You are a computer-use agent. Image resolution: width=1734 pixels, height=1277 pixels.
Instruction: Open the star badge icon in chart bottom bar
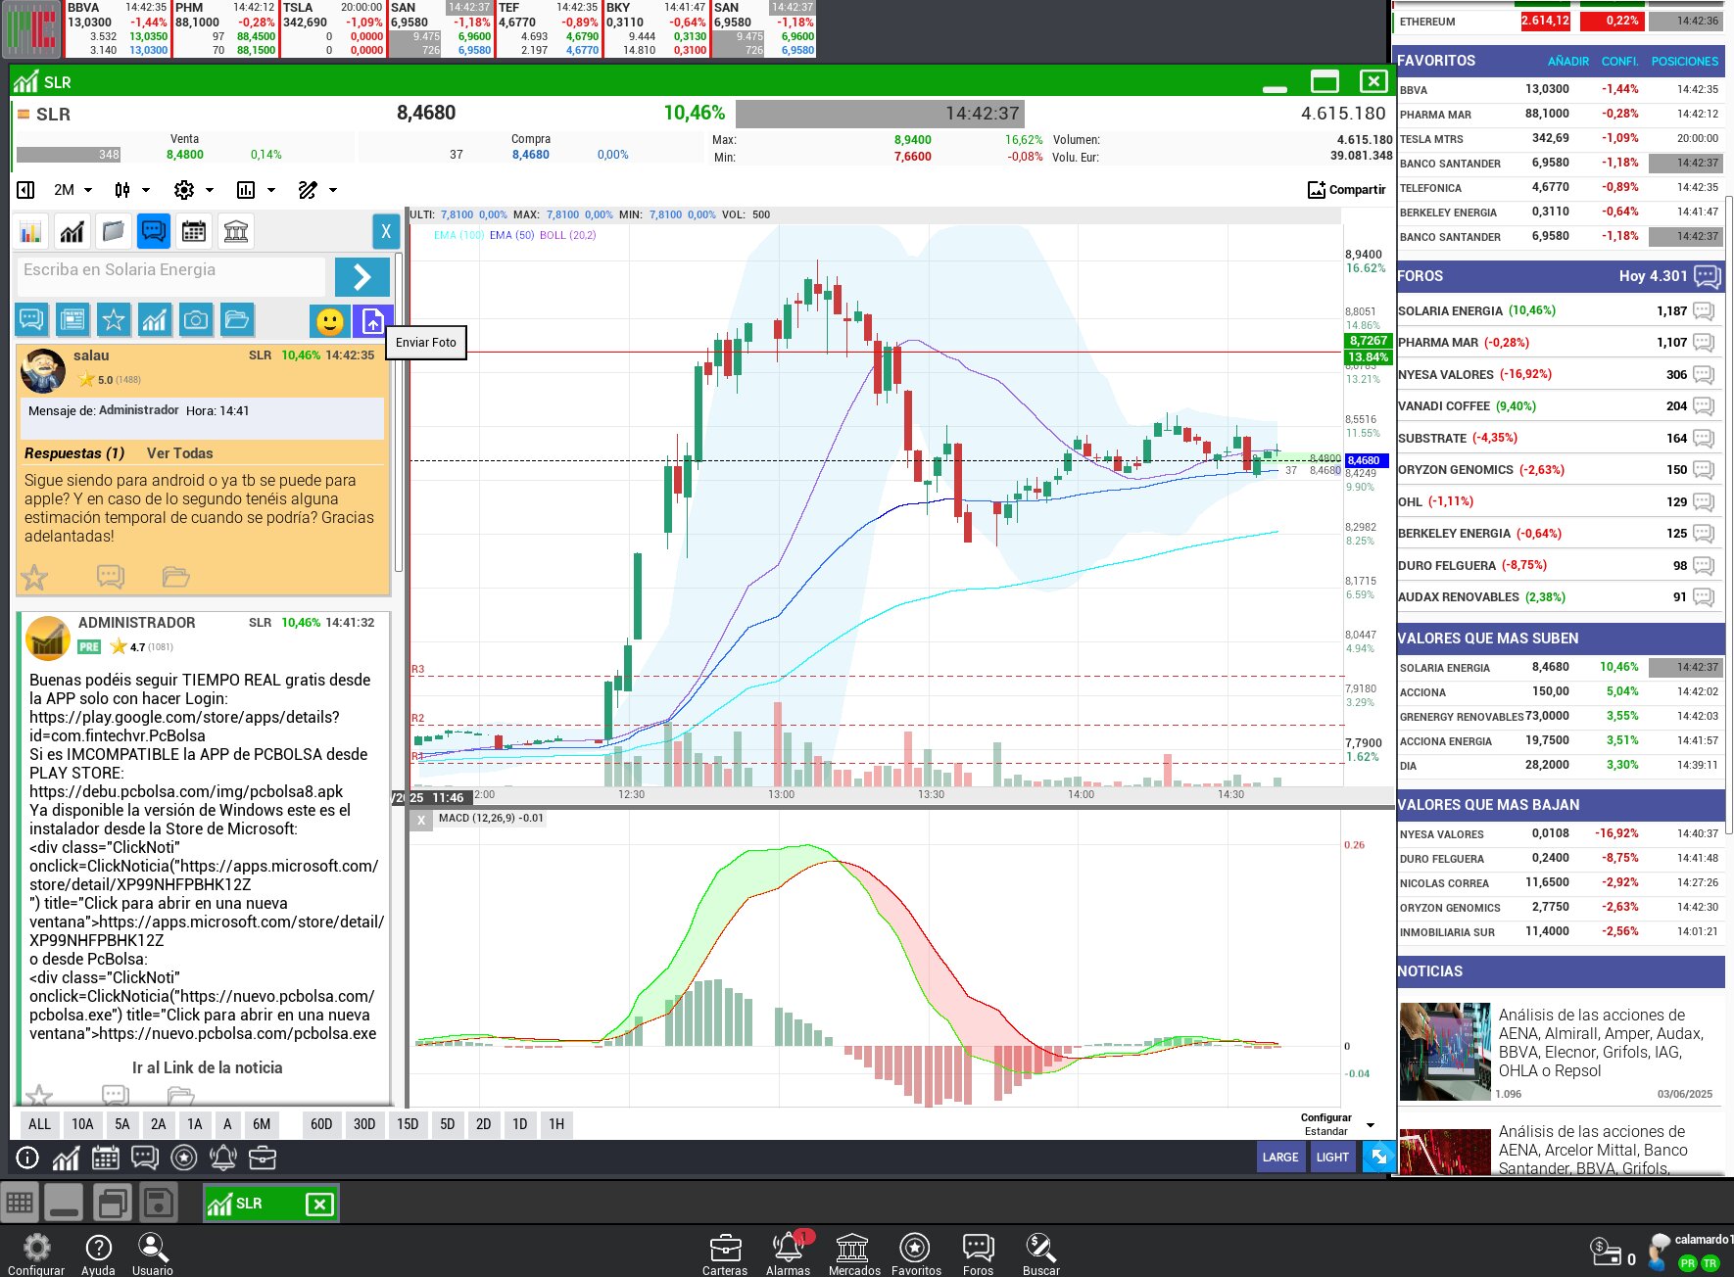coord(184,1159)
